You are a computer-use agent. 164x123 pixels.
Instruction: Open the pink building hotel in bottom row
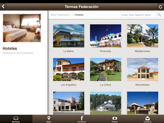(x=69, y=103)
